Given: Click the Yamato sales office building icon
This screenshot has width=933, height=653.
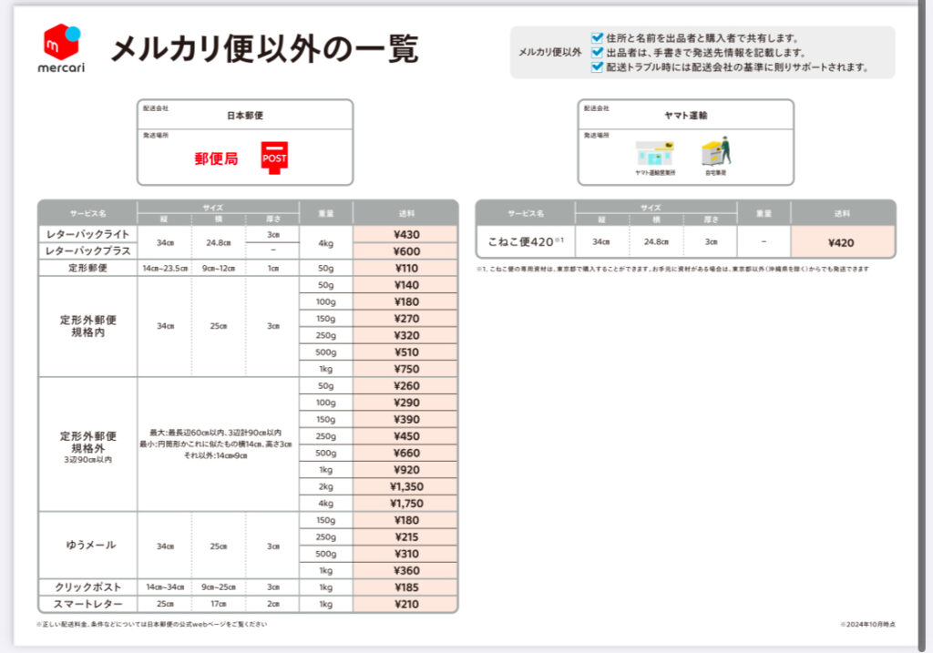Looking at the screenshot, I should pyautogui.click(x=654, y=155).
